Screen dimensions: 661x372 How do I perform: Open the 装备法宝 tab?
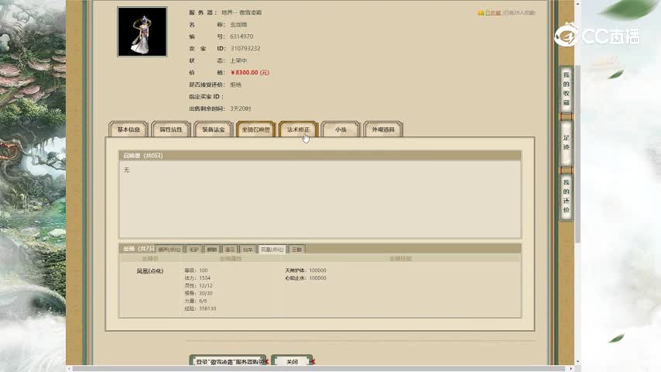pos(213,129)
